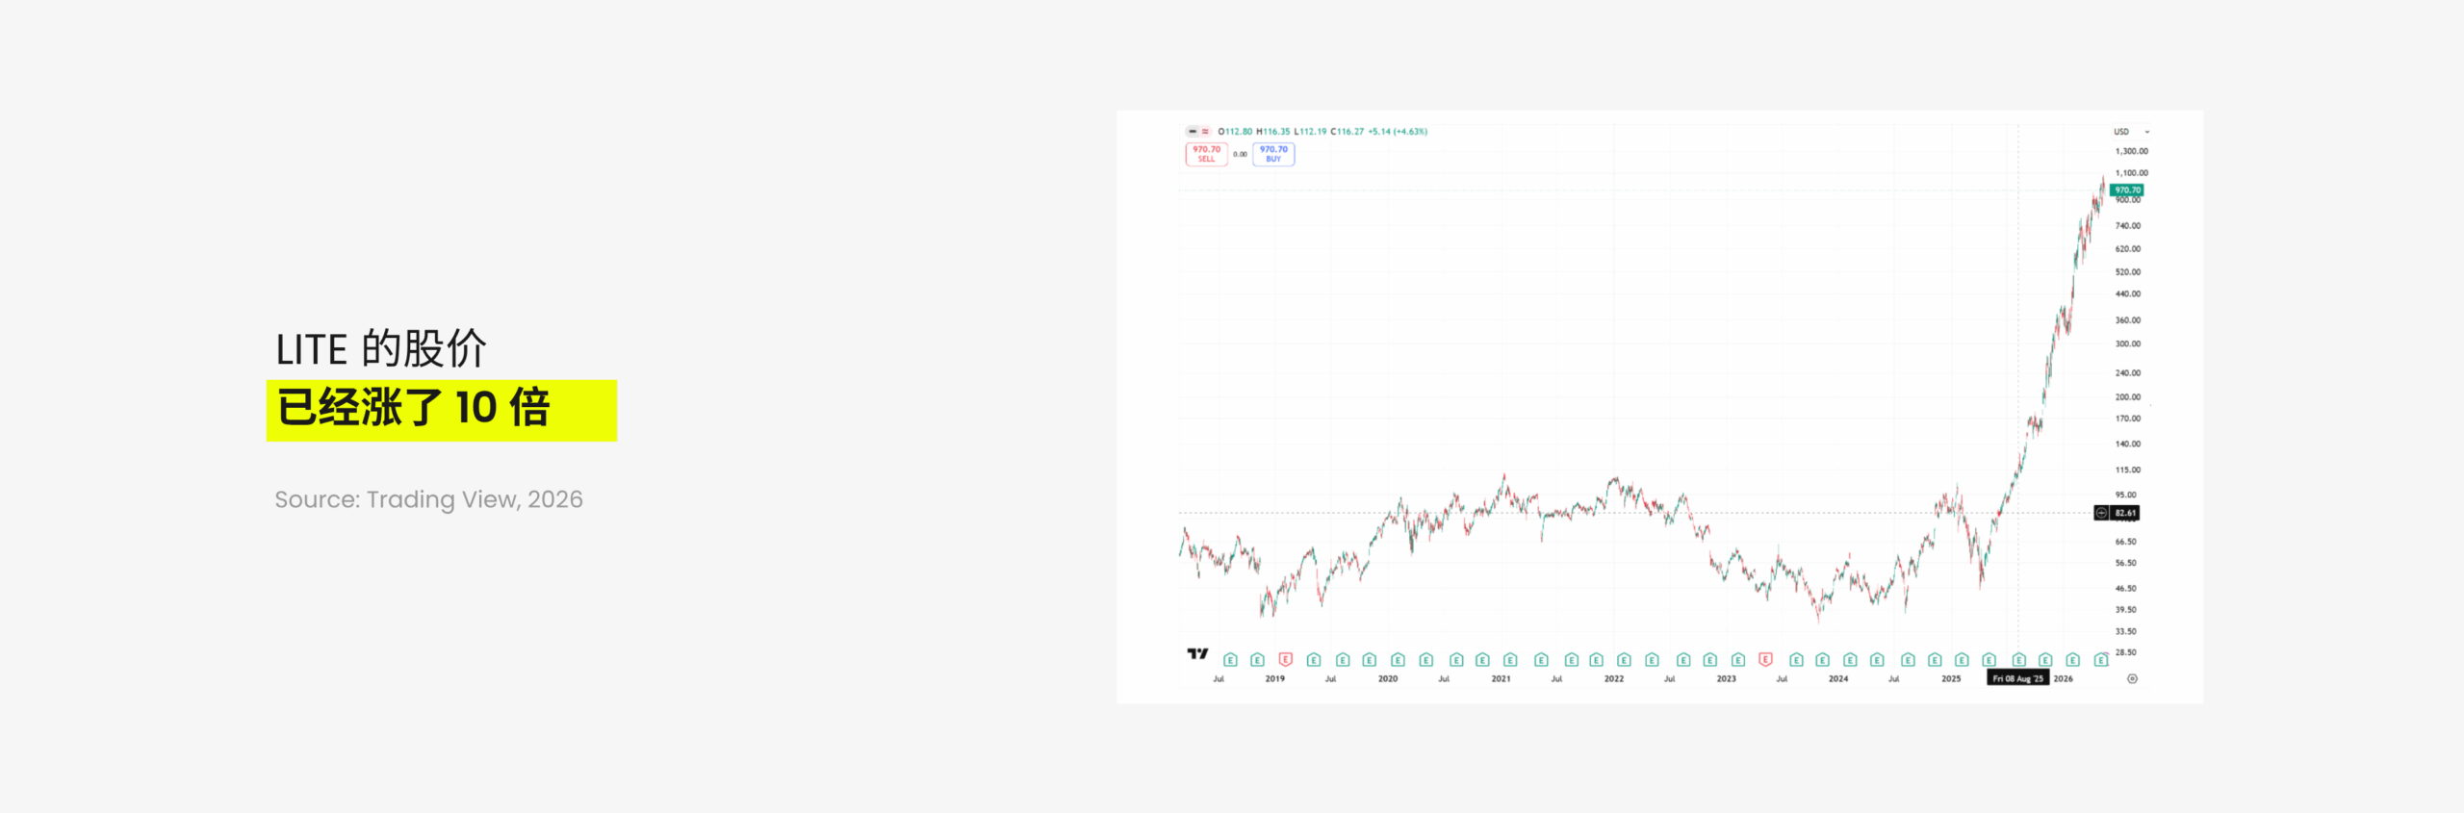Open chart settings gear below the price axis
The height and width of the screenshot is (813, 2464).
click(x=2132, y=678)
